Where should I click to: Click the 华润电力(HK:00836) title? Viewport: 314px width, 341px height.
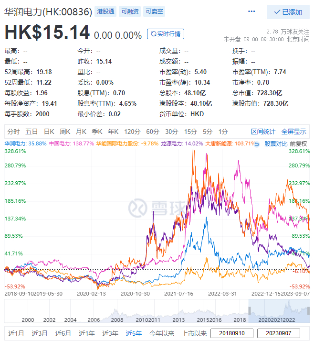point(48,12)
